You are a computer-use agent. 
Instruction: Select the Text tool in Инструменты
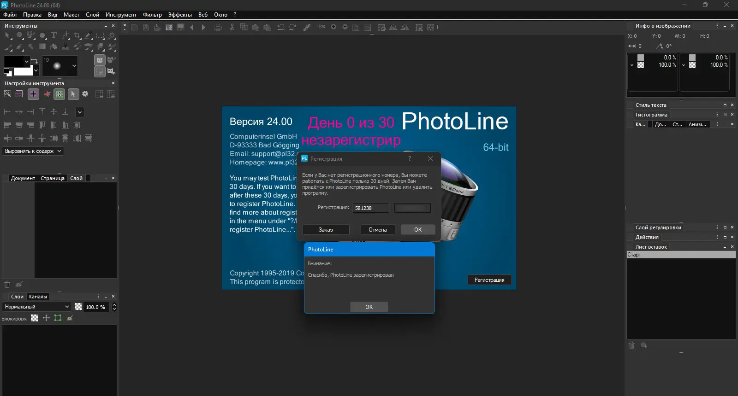[54, 35]
